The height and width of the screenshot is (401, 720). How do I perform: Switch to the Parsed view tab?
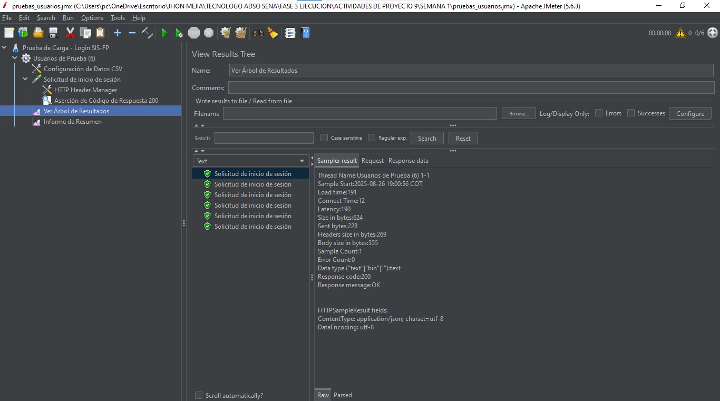[343, 395]
